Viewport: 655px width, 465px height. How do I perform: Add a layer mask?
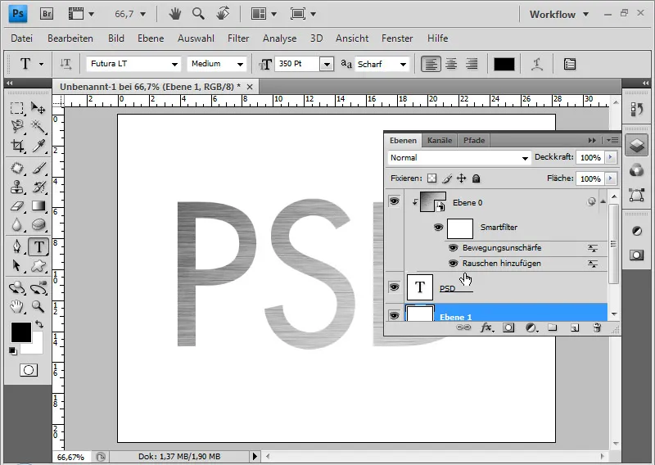coord(508,327)
